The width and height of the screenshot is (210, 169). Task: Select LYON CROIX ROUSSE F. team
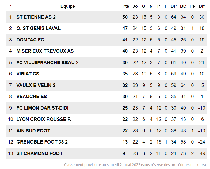pyautogui.click(x=44, y=119)
